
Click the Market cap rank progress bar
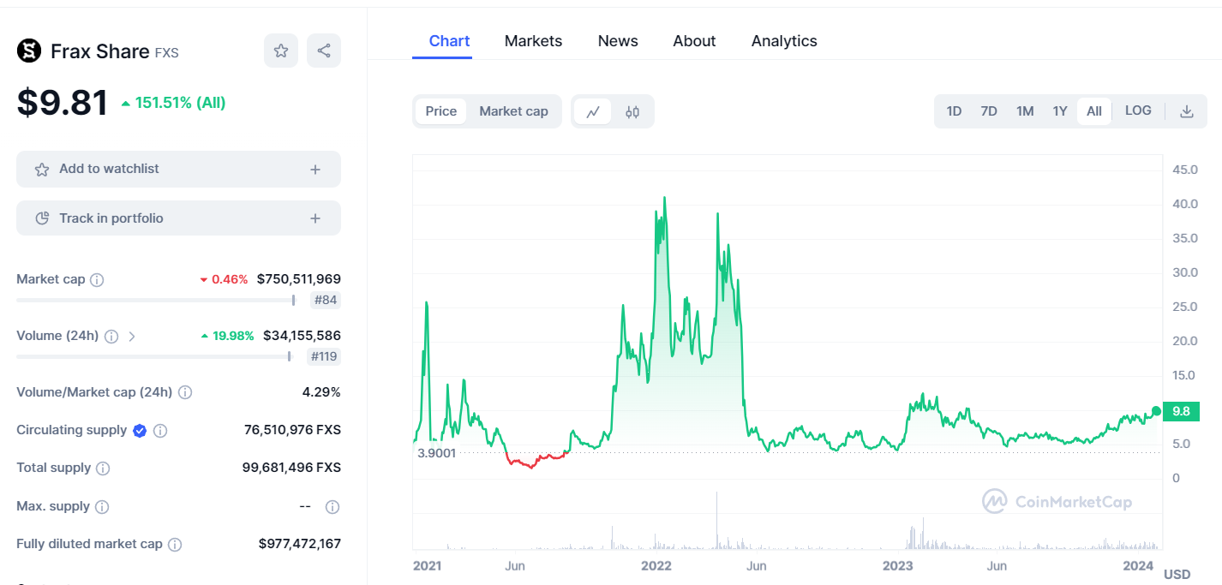tap(156, 300)
